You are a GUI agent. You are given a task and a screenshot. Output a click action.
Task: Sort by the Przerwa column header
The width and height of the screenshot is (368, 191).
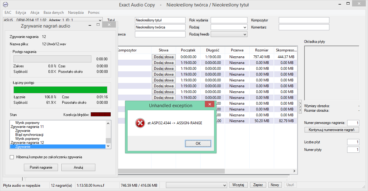[x=237, y=50]
